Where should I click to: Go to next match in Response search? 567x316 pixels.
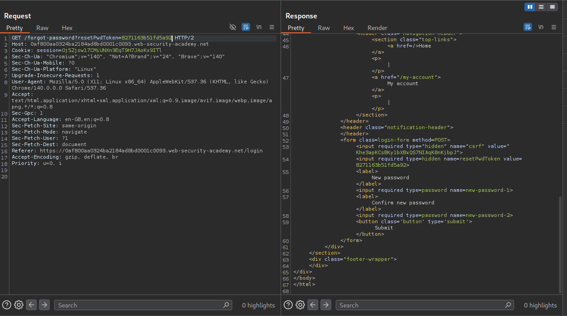[x=326, y=305]
